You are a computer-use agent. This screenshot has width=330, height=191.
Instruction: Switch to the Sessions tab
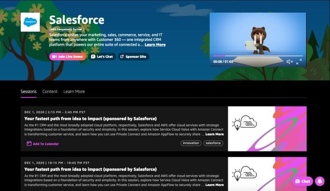point(28,91)
